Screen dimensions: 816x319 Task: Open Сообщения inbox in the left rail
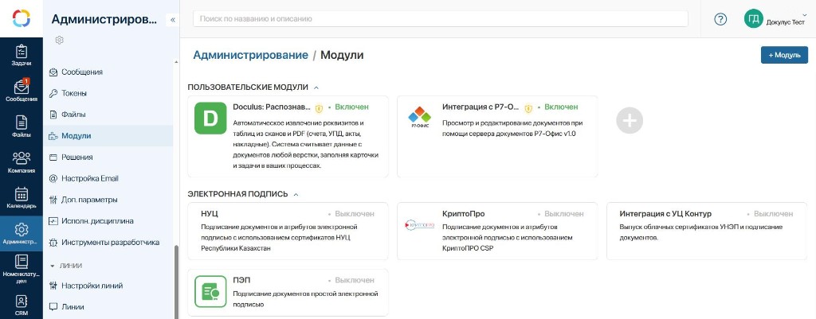(22, 91)
